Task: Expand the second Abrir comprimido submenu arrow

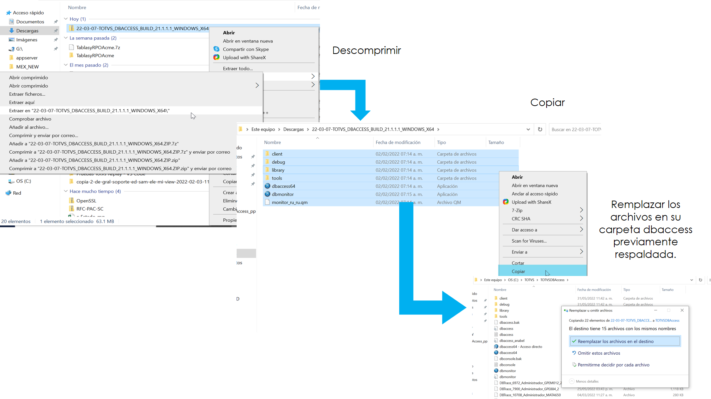Action: (x=257, y=85)
